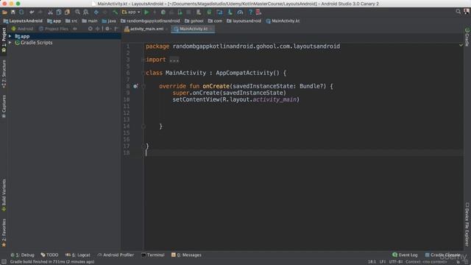Run the app with the green play icon

[x=146, y=13]
